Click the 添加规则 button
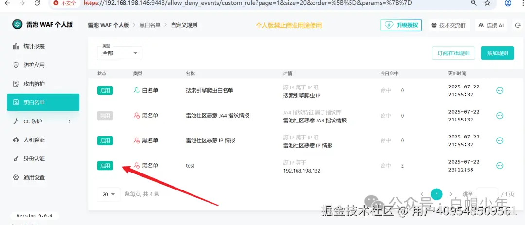The width and height of the screenshot is (525, 225). click(498, 53)
